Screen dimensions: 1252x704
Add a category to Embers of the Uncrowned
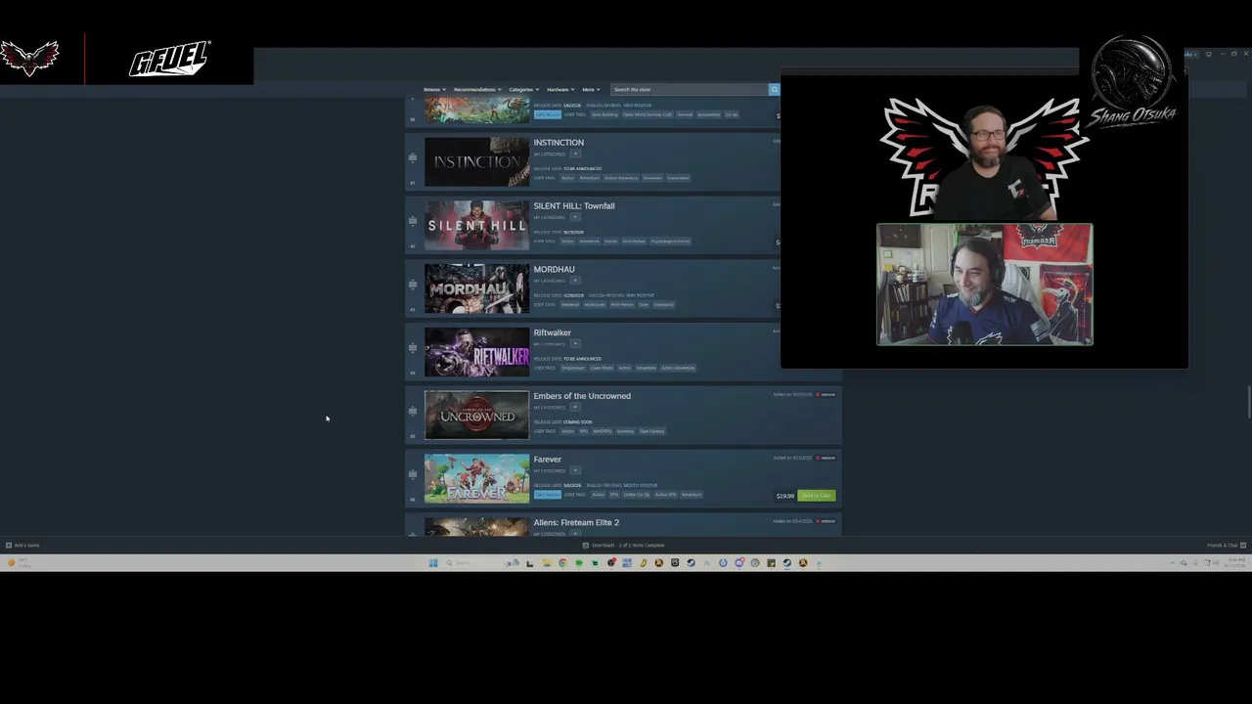[x=575, y=407]
